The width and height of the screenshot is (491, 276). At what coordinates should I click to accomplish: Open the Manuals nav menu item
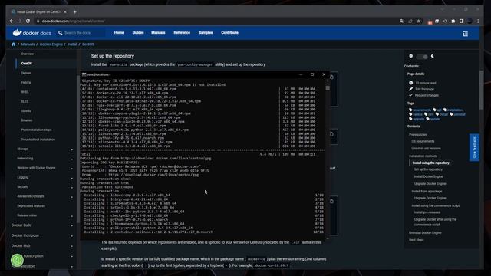158,32
